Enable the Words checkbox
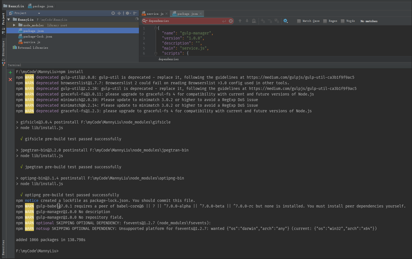 (343, 21)
